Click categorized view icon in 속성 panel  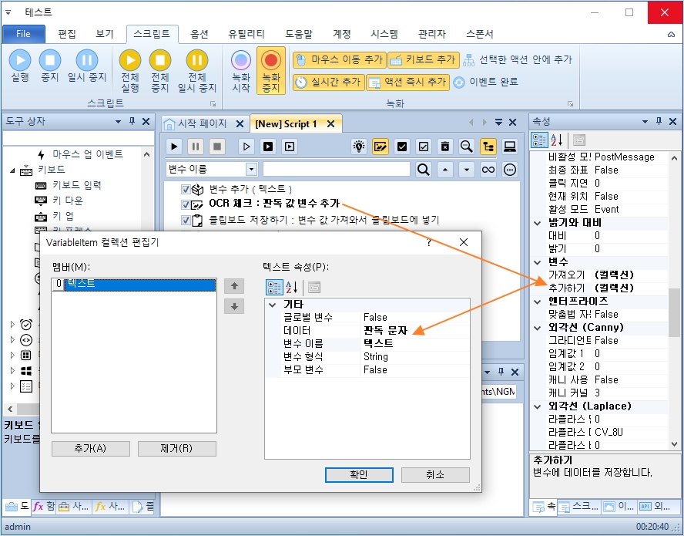point(539,140)
